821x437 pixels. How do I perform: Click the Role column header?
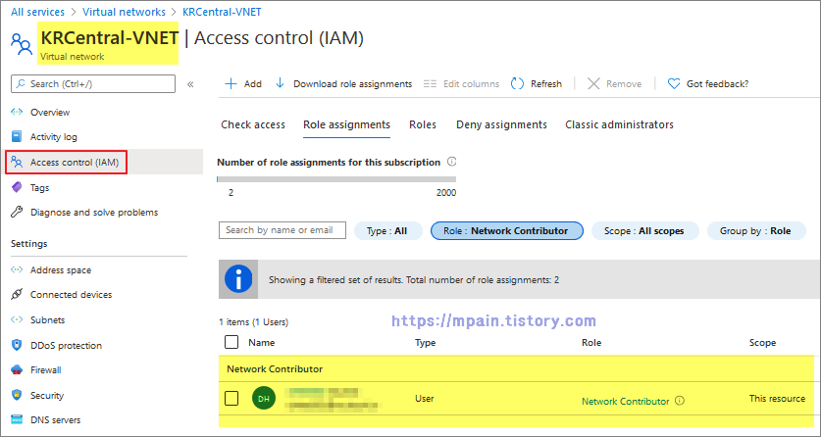coord(591,342)
